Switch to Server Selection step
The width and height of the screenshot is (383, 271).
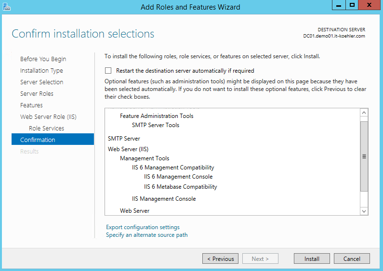click(x=41, y=82)
